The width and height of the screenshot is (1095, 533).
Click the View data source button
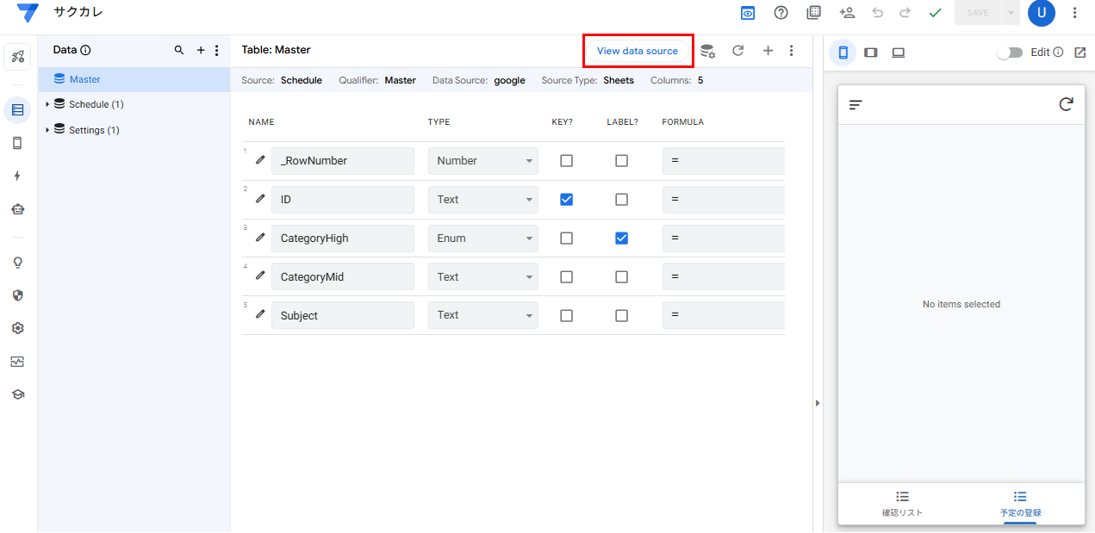tap(638, 51)
